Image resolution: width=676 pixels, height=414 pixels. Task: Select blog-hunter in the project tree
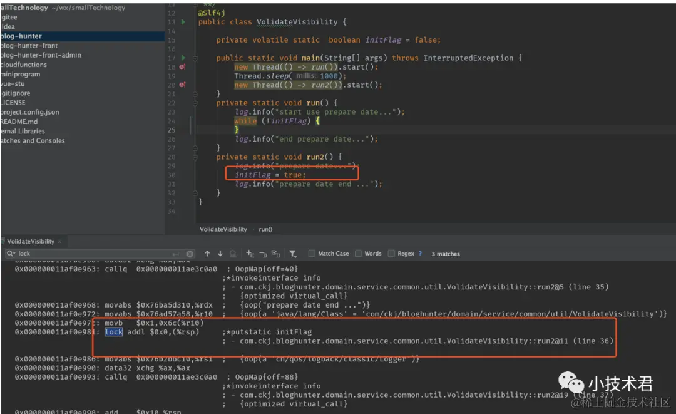pyautogui.click(x=83, y=36)
